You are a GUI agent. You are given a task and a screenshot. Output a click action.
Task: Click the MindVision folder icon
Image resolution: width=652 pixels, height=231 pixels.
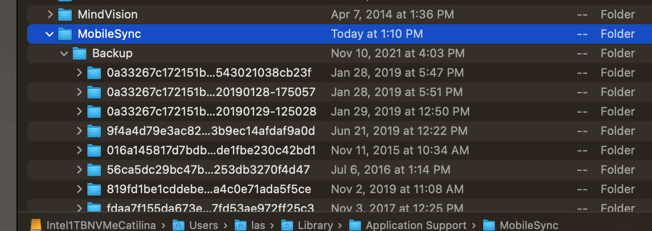[x=65, y=15]
